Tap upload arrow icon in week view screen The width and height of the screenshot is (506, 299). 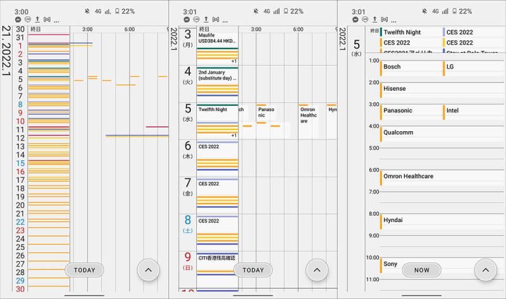[x=206, y=20]
